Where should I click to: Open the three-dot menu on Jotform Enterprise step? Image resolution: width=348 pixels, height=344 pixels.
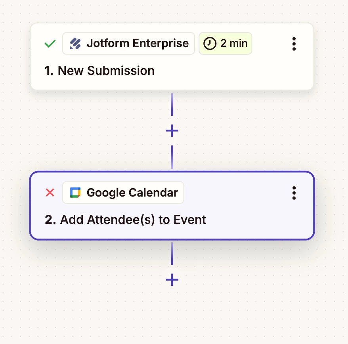coord(294,44)
